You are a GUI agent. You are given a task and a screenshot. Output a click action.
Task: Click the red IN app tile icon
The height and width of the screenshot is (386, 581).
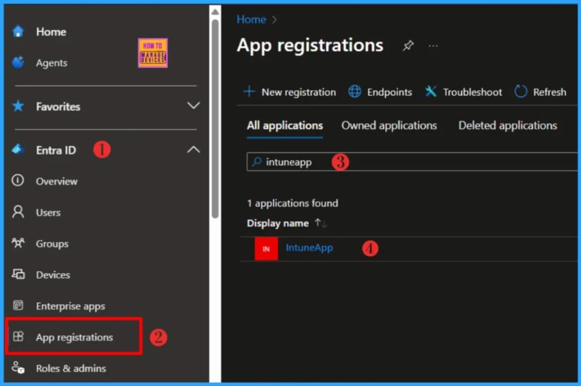266,249
